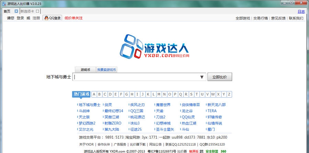Viewport: 309px width, 153px height.
Task: Click the 游戏达人 YXDR.com logo
Action: pyautogui.click(x=154, y=46)
